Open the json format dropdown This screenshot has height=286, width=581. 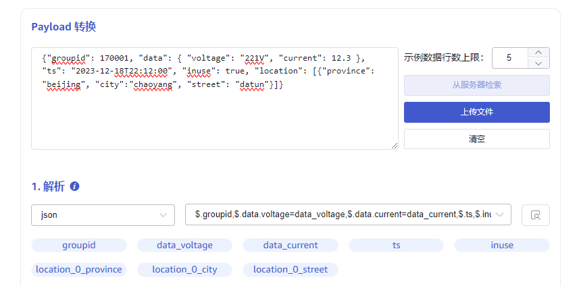point(103,215)
